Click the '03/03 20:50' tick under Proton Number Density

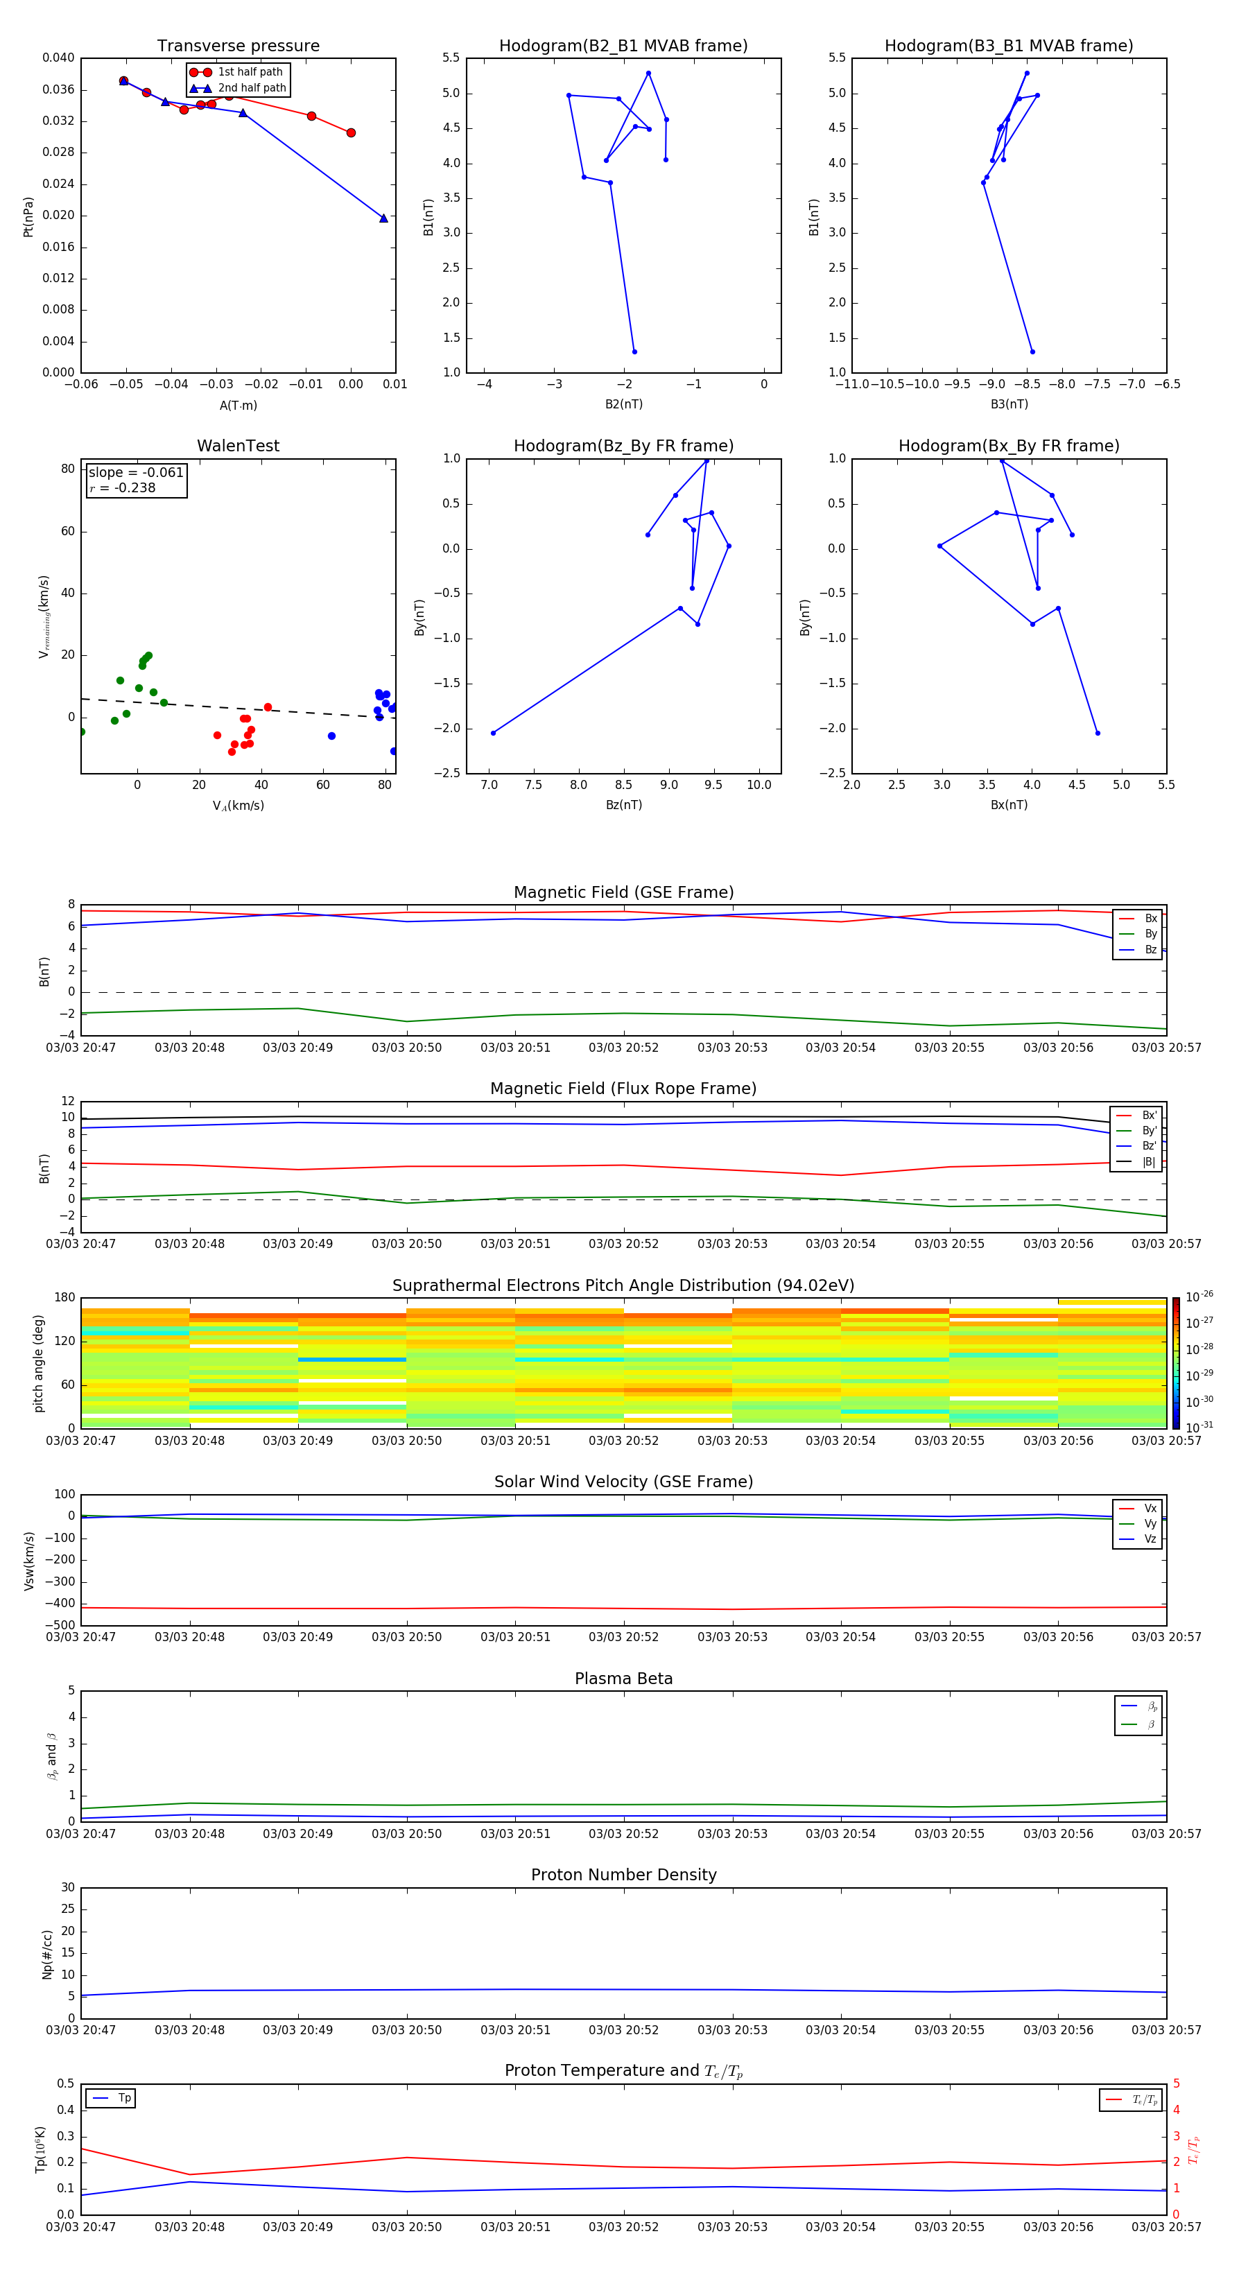pyautogui.click(x=407, y=2030)
